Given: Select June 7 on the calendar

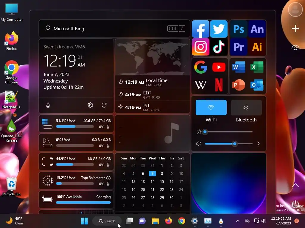Looking at the screenshot, I should click(152, 173).
